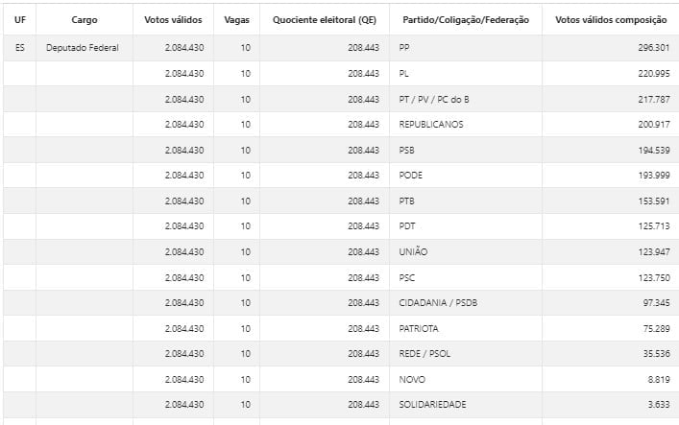Click the REPUBLICANOS party cell
The image size is (679, 425).
[x=431, y=124]
